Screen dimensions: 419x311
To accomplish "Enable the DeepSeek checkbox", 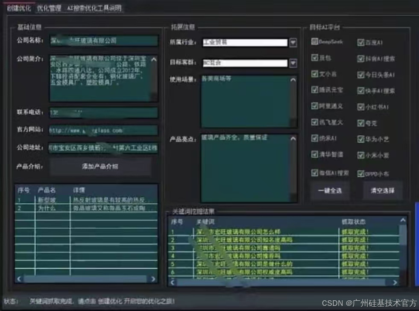I will [x=314, y=42].
